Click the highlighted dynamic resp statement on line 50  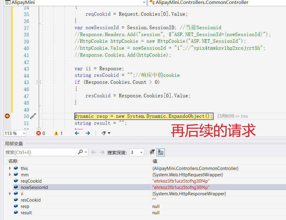tap(144, 116)
